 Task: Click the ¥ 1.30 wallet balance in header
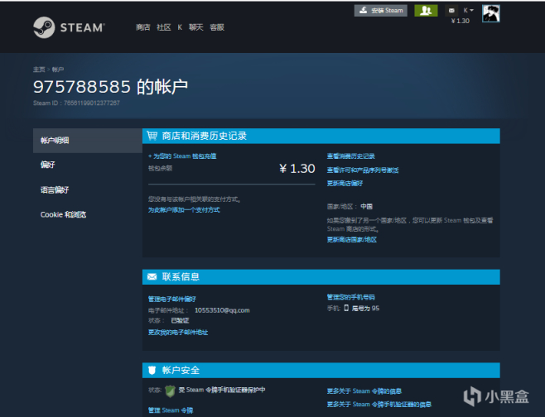click(461, 21)
